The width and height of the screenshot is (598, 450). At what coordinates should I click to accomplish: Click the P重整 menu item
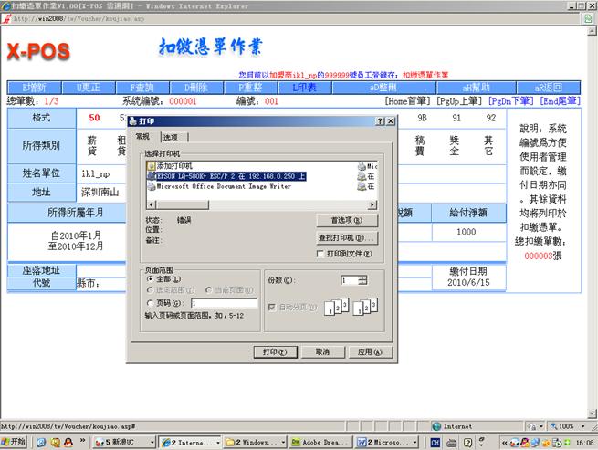(249, 87)
